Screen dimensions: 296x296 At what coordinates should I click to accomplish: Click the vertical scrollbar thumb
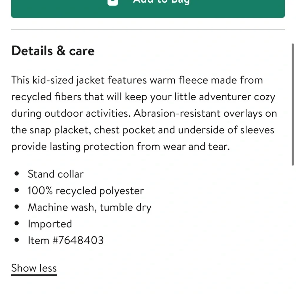click(x=293, y=104)
